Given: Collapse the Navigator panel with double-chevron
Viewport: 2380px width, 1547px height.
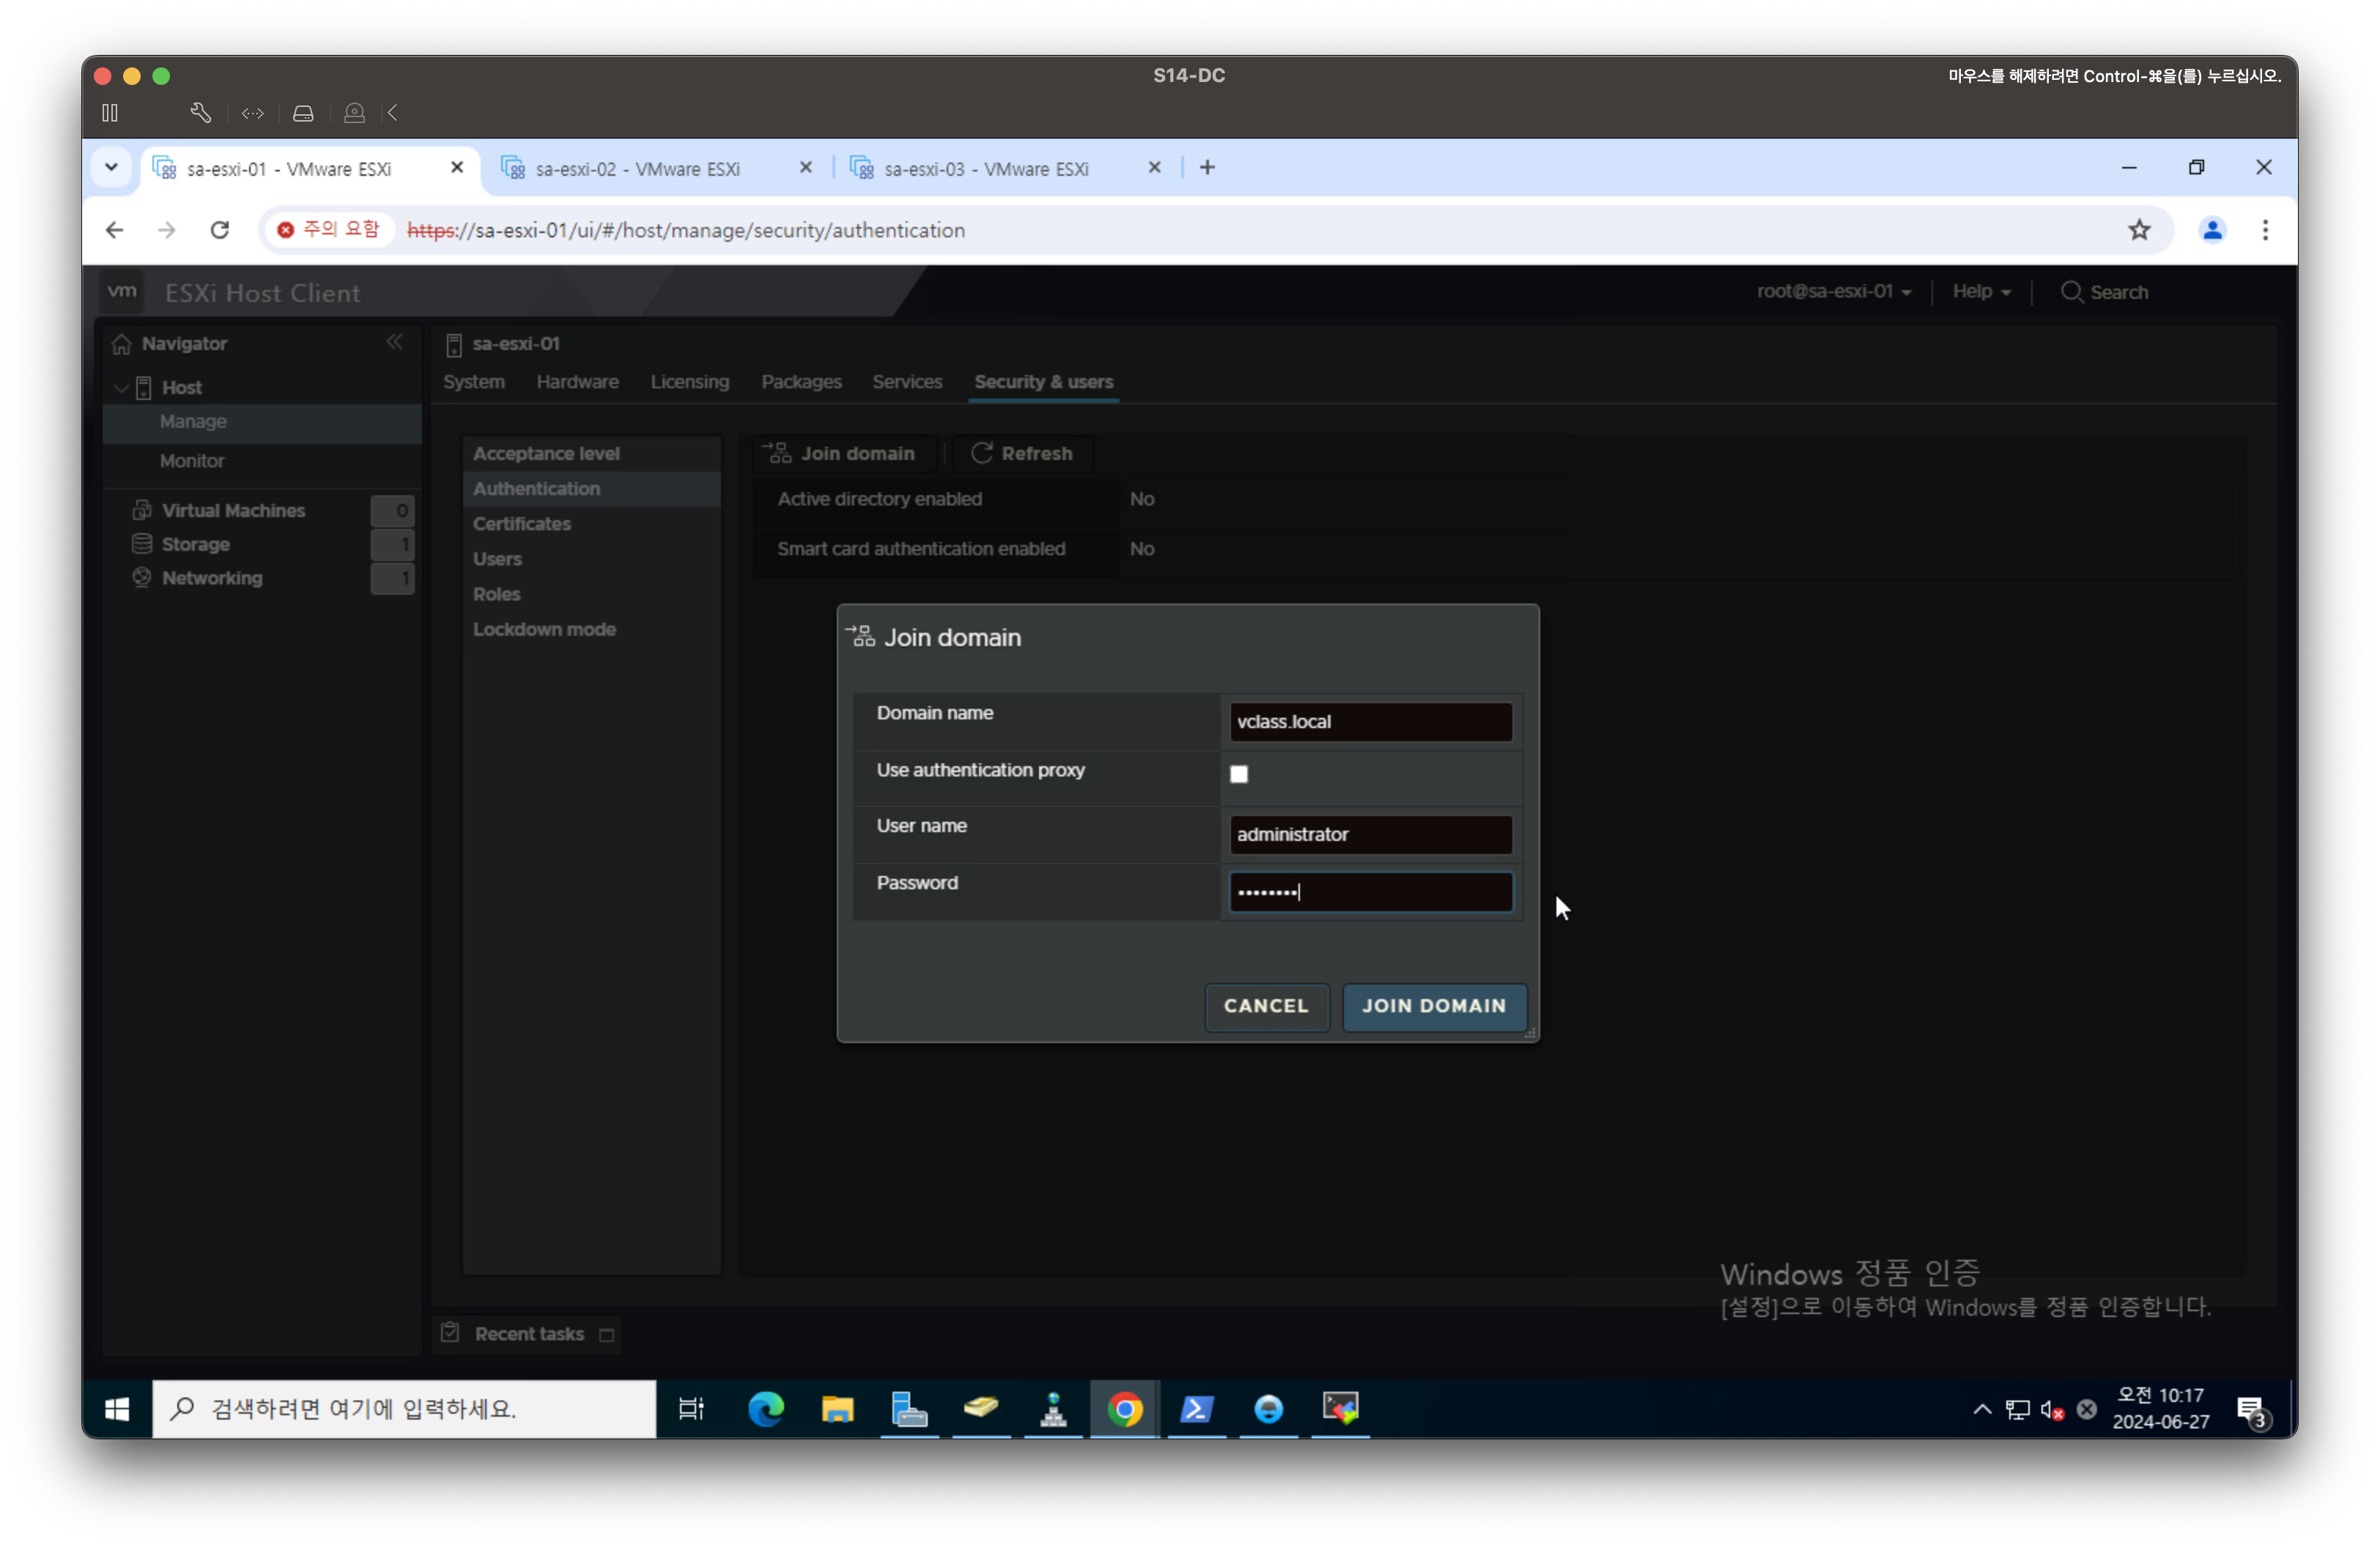Looking at the screenshot, I should click(x=395, y=342).
